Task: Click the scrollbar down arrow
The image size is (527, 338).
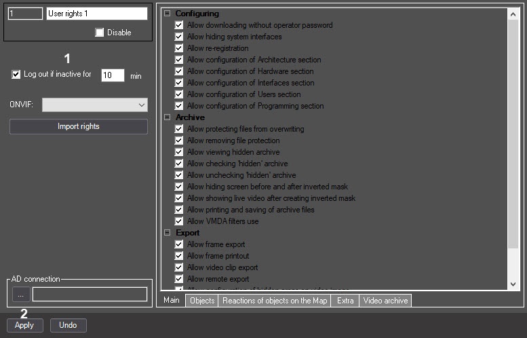Action: 513,284
